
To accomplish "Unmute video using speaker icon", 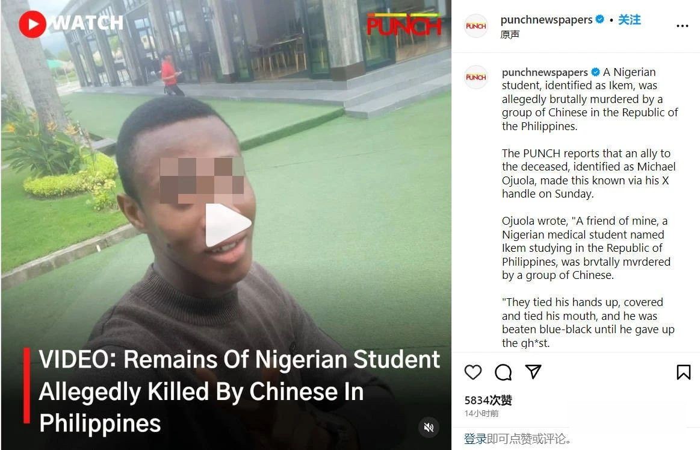I will tap(429, 427).
